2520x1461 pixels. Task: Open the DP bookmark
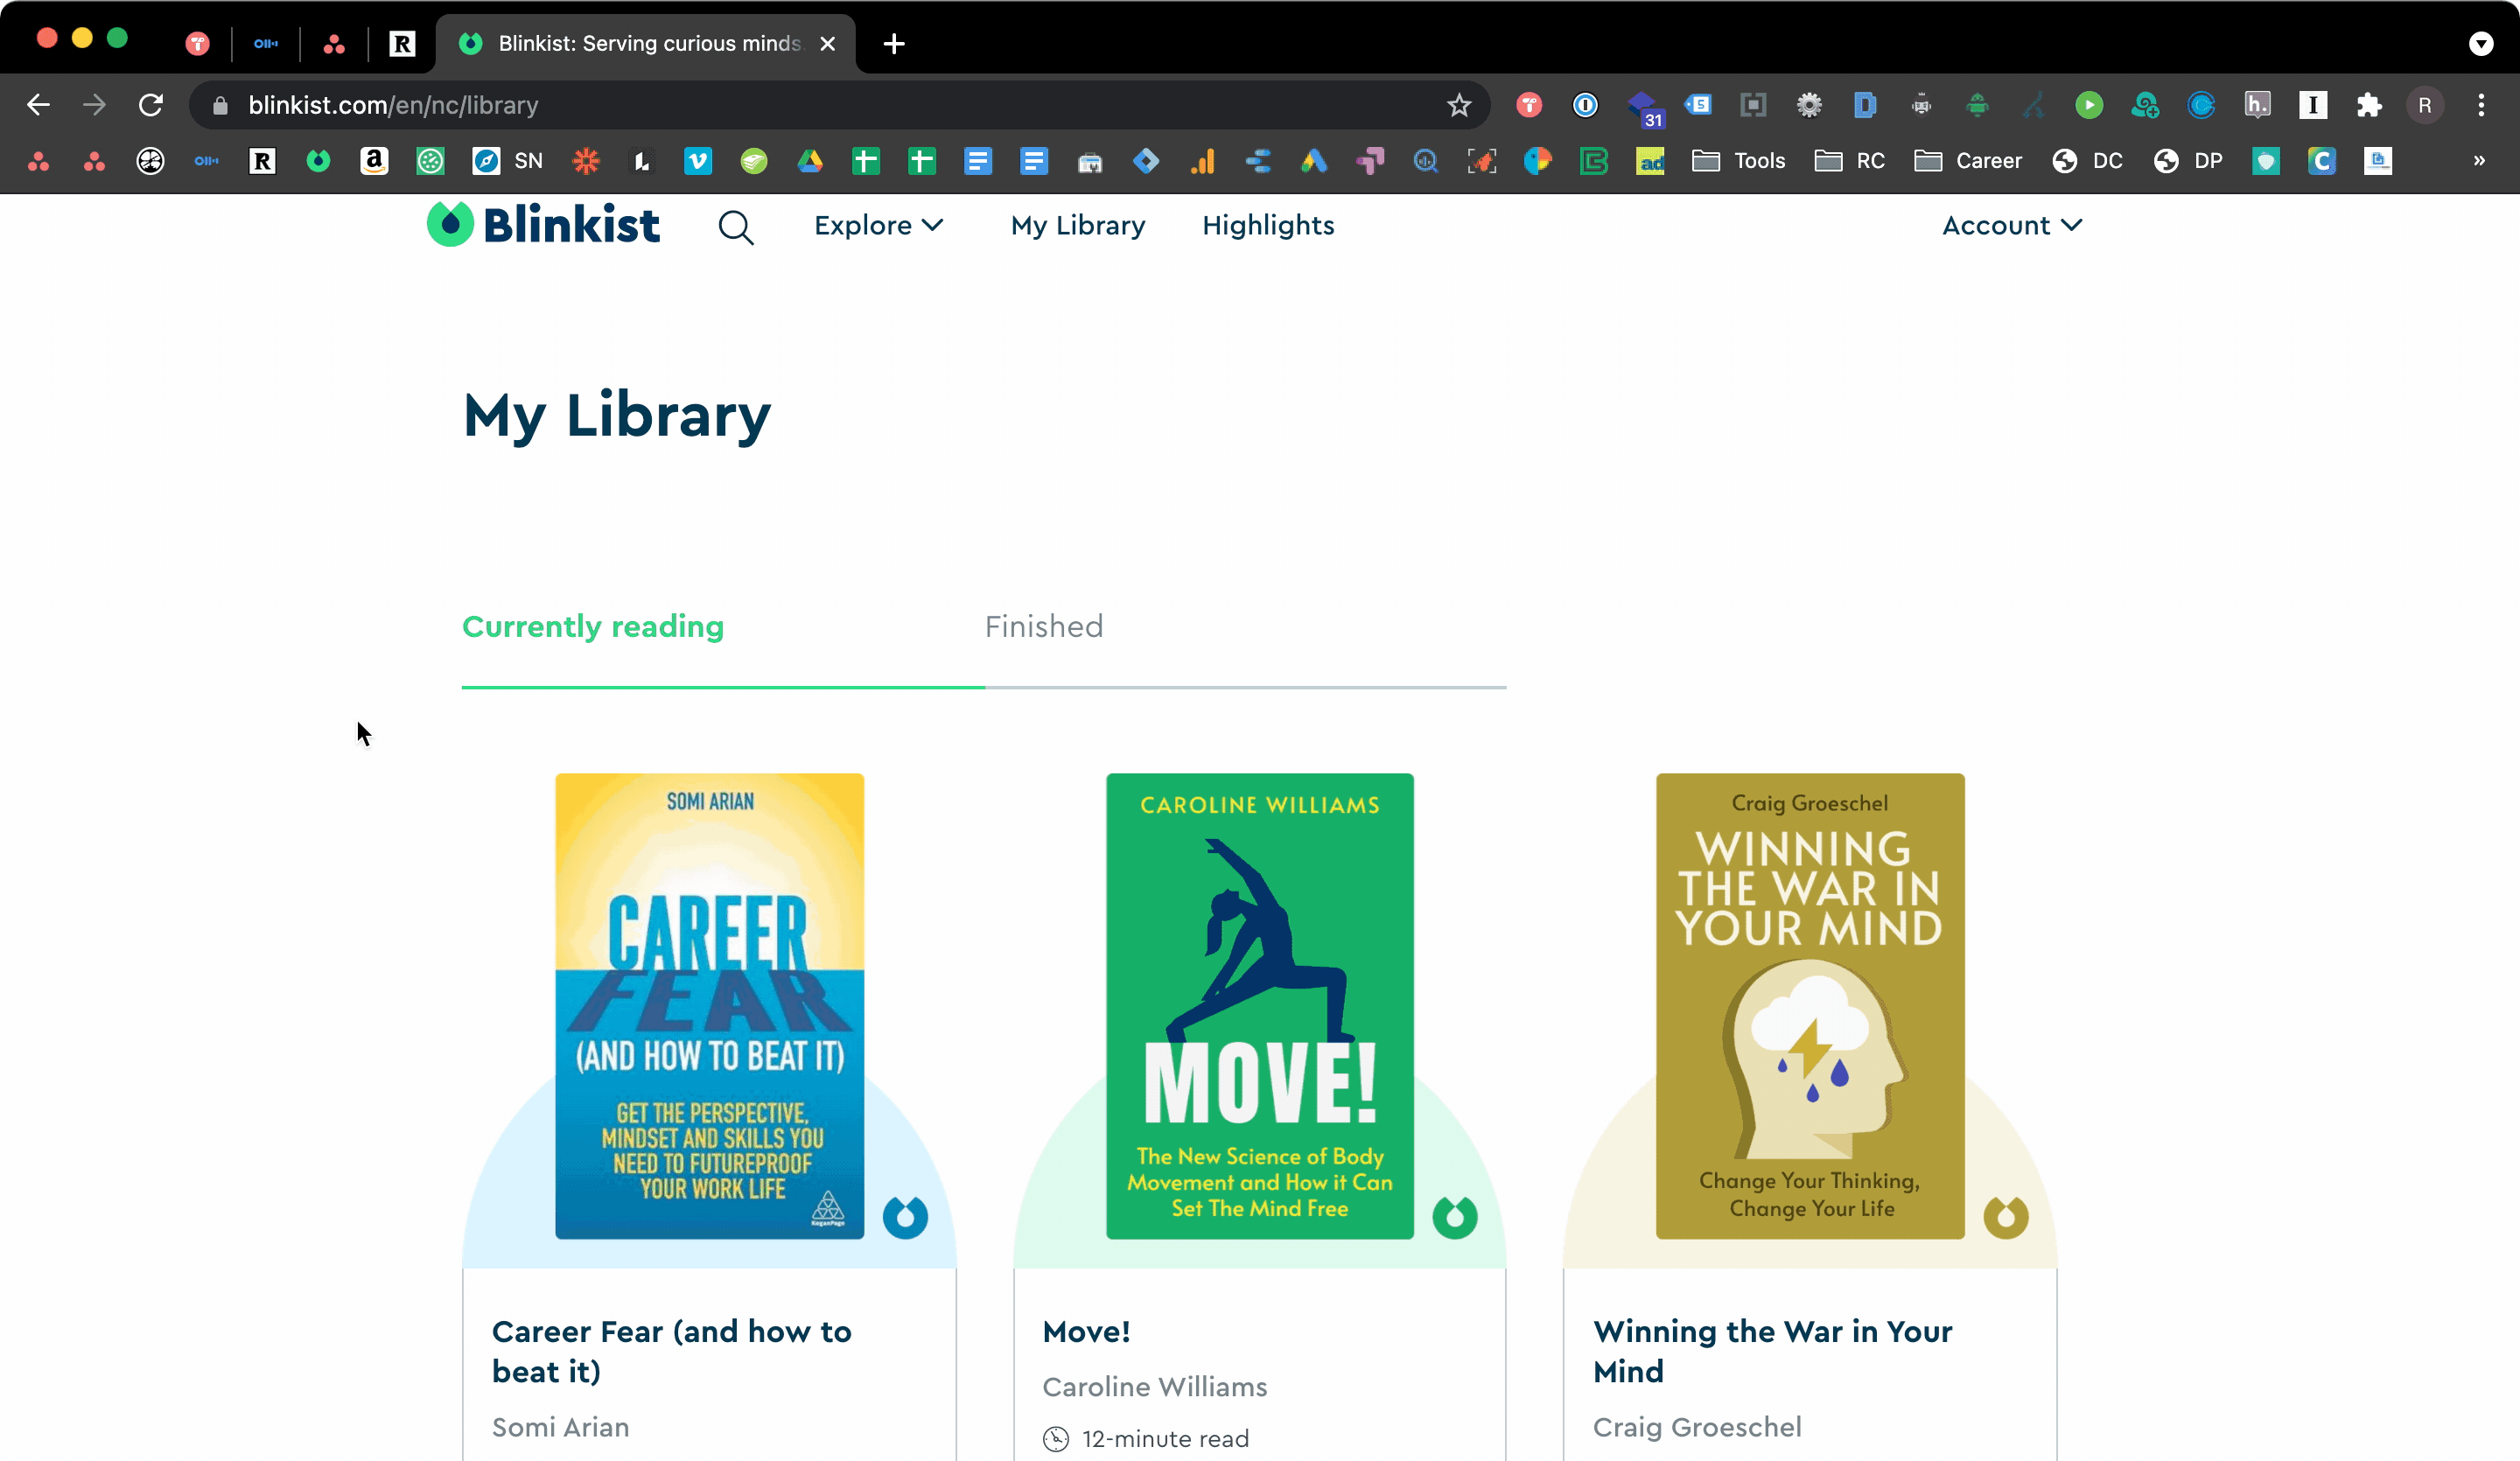pyautogui.click(x=2188, y=161)
